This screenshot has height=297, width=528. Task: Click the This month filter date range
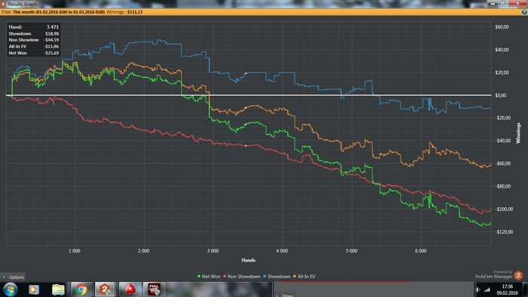(59, 12)
